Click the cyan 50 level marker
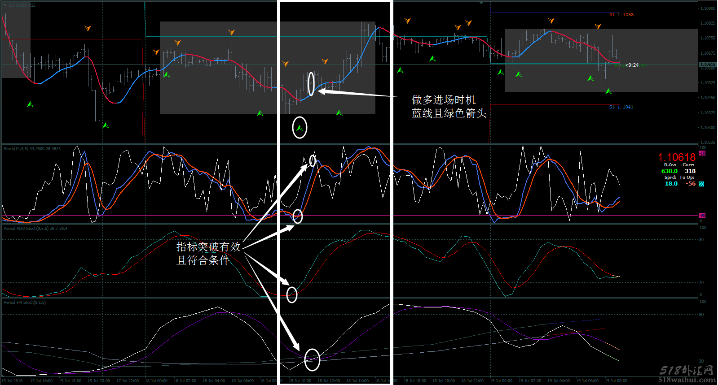This screenshot has width=718, height=385. point(701,184)
